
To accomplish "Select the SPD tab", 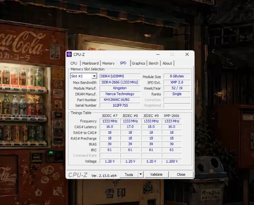I will coord(123,63).
